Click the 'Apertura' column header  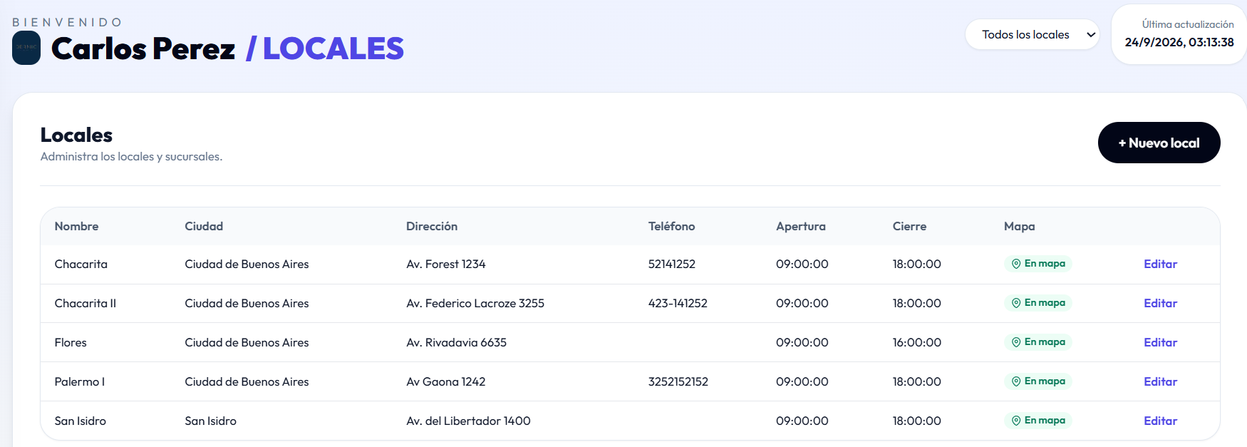[x=801, y=226]
